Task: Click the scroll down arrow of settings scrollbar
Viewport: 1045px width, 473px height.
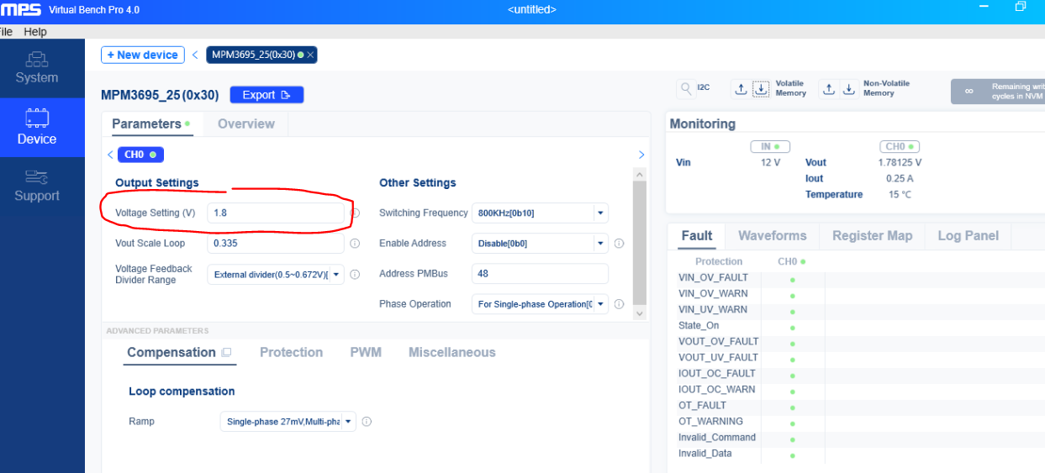Action: click(640, 313)
